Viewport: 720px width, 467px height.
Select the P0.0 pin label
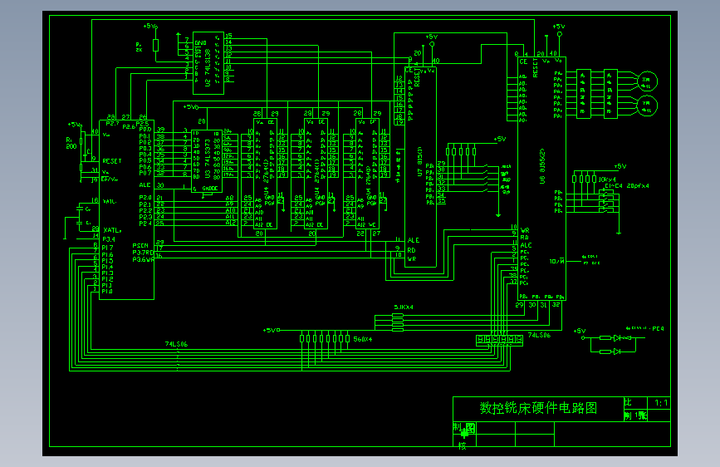[145, 130]
